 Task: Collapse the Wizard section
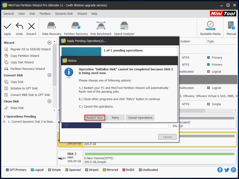point(49,43)
